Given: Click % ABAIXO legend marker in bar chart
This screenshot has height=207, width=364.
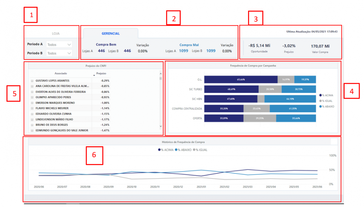Looking at the screenshot, I should [320, 107].
